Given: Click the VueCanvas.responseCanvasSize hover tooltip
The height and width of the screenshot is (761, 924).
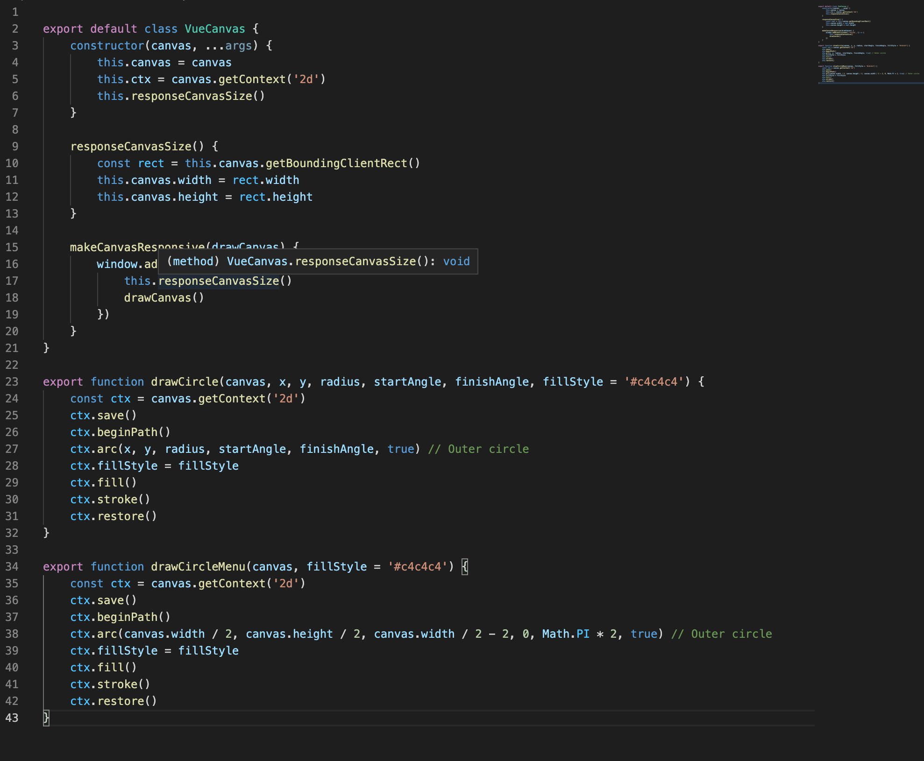Looking at the screenshot, I should tap(318, 261).
